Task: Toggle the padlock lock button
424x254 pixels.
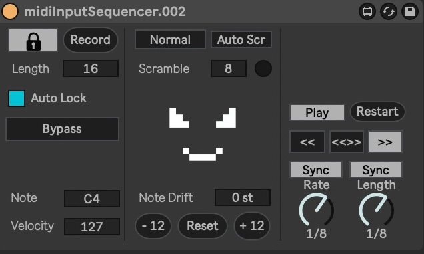Action: pos(33,40)
